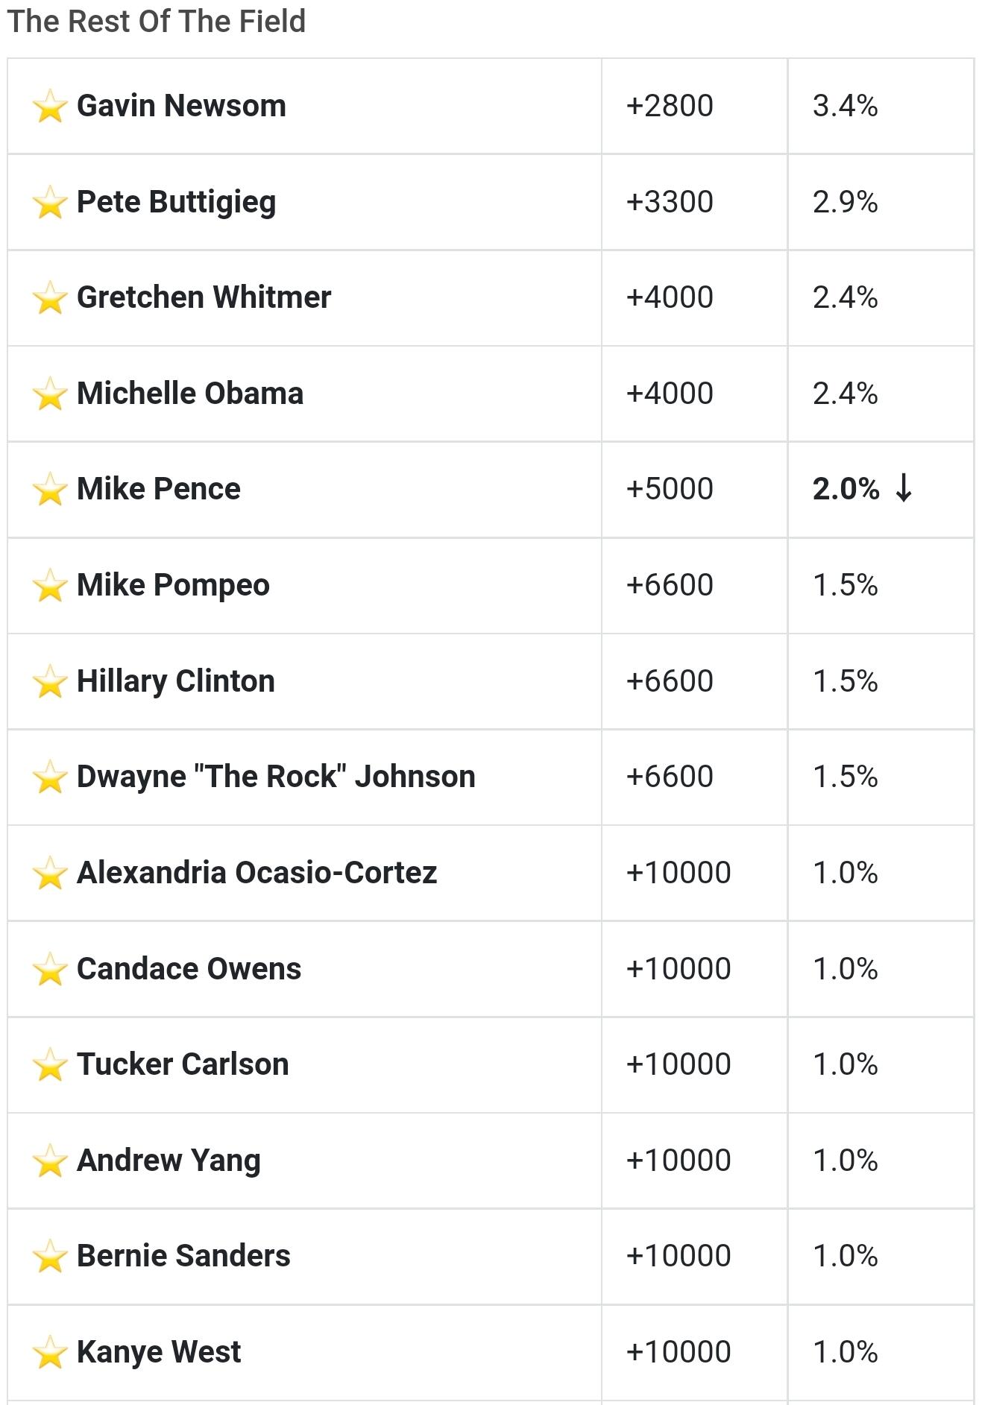The width and height of the screenshot is (982, 1405).
Task: Click The Rest Of The Field heading
Action: point(157,21)
